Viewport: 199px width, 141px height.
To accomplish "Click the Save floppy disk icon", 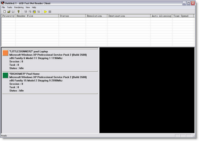I will pos(13,12).
